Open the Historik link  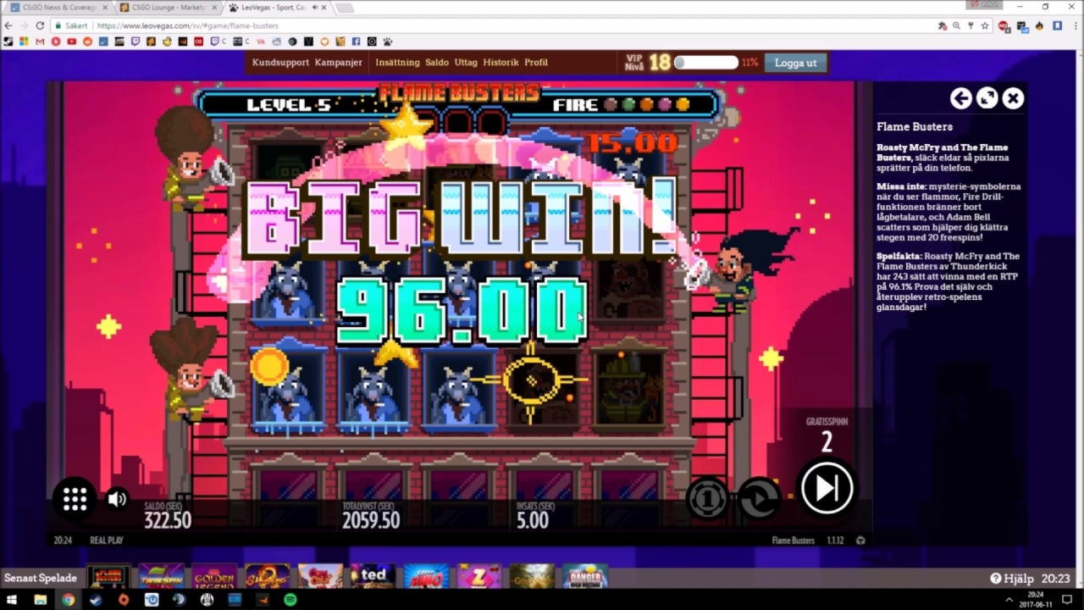[x=501, y=63]
